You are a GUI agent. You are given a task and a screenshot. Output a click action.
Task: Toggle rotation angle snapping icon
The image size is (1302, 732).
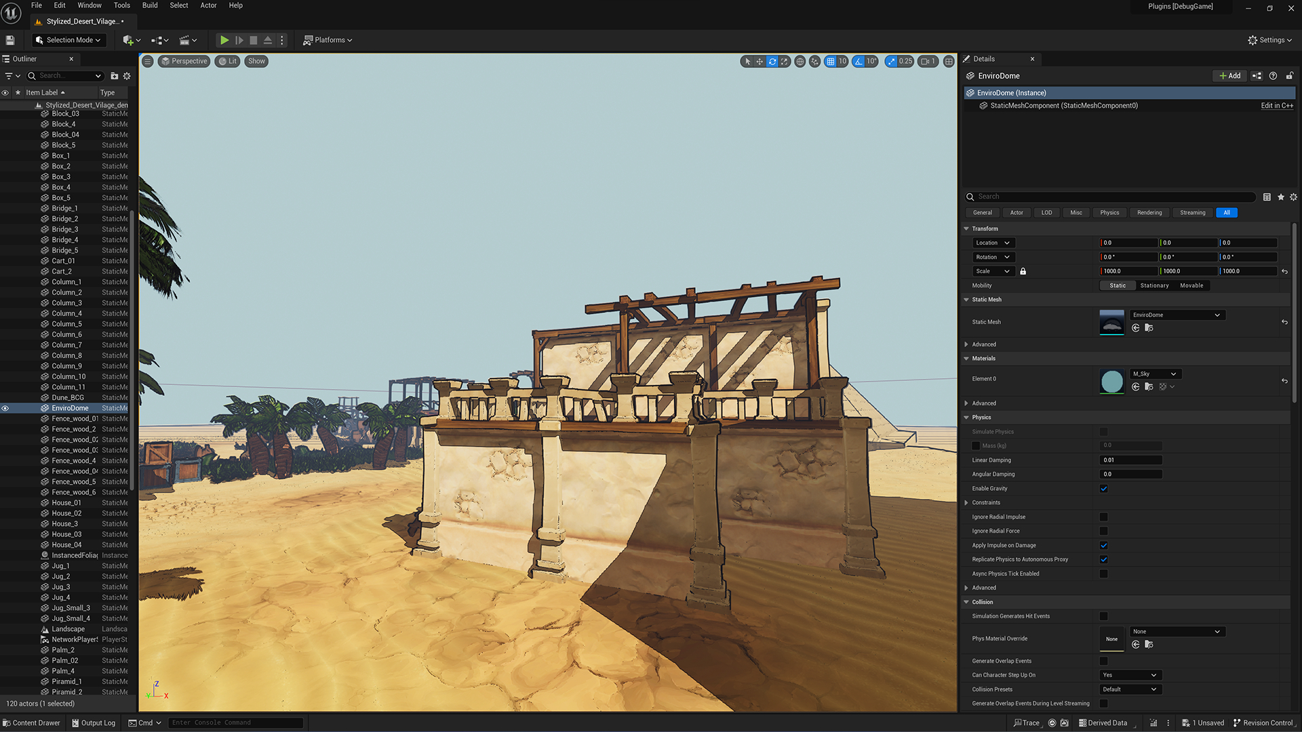859,62
